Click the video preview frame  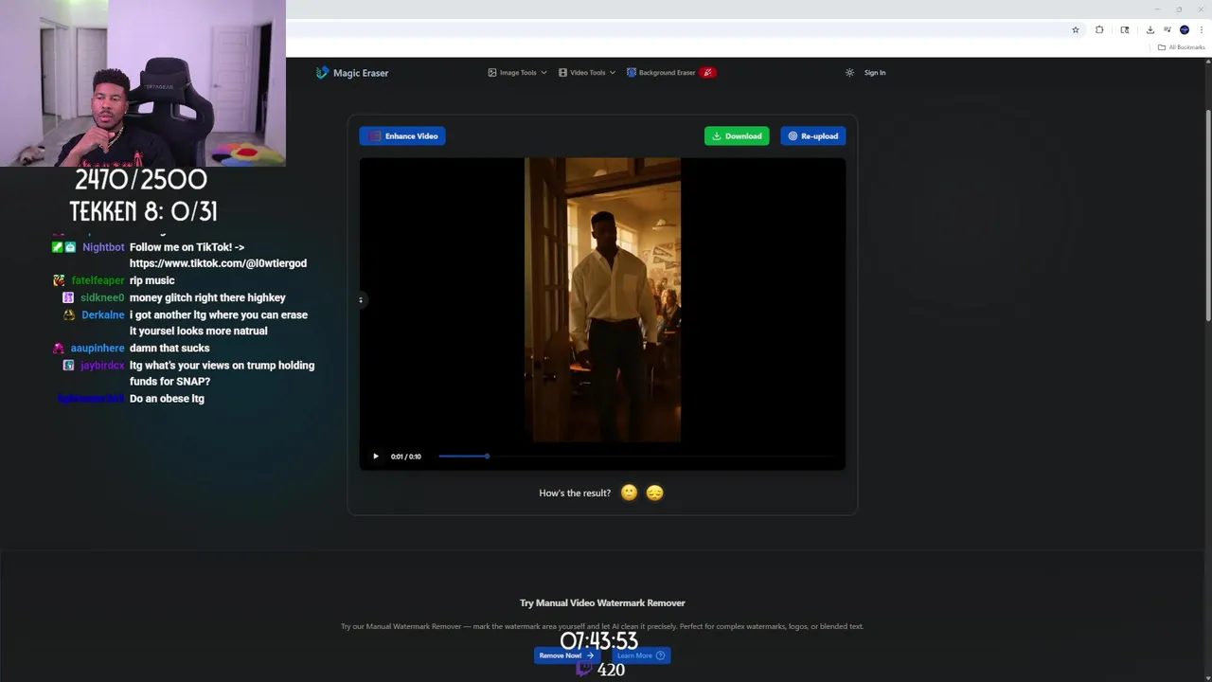(x=602, y=300)
